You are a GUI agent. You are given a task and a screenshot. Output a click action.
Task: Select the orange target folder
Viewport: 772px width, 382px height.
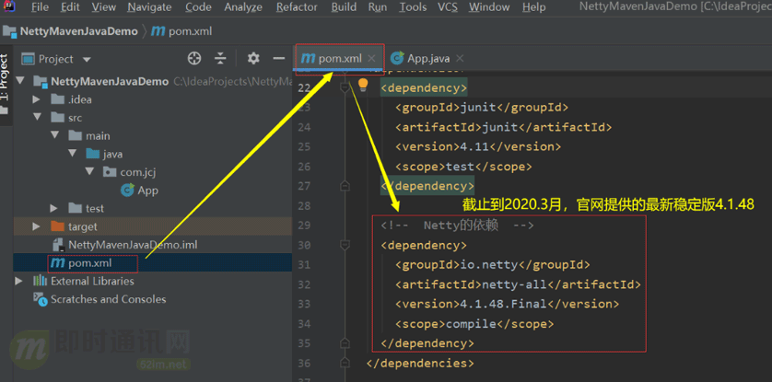[82, 226]
